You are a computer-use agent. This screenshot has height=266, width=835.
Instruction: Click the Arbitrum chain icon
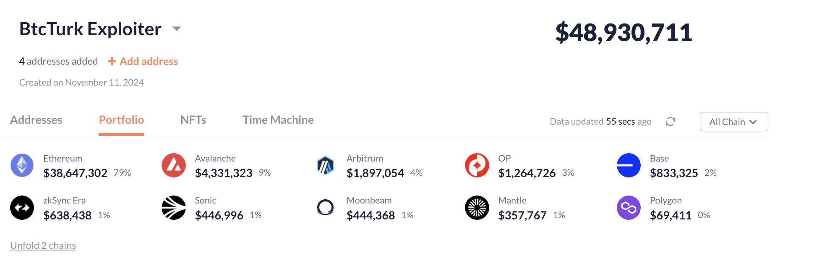point(325,165)
